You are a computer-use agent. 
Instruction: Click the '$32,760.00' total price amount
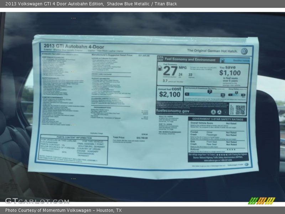[142, 138]
